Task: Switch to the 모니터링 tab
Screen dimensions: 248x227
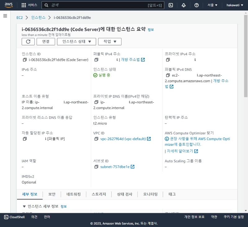Action: 150,194
